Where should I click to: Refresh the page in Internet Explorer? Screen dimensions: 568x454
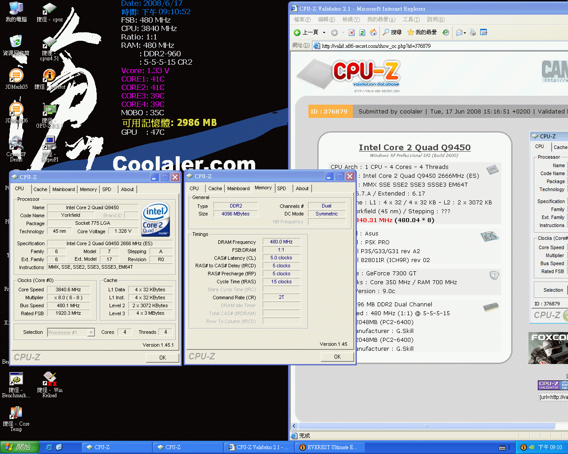point(362,32)
